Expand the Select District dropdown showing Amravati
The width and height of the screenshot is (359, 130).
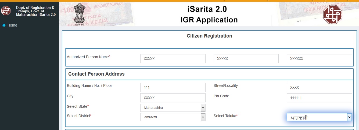pos(173,117)
